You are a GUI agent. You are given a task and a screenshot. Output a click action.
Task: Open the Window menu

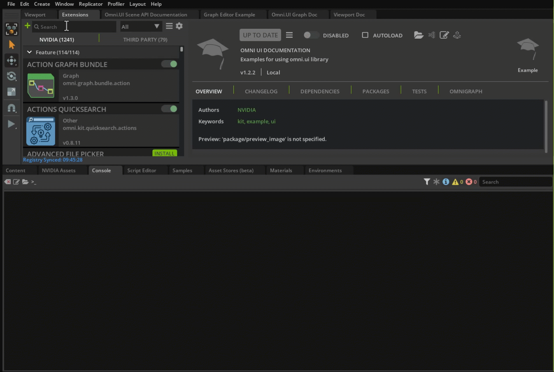tap(64, 4)
